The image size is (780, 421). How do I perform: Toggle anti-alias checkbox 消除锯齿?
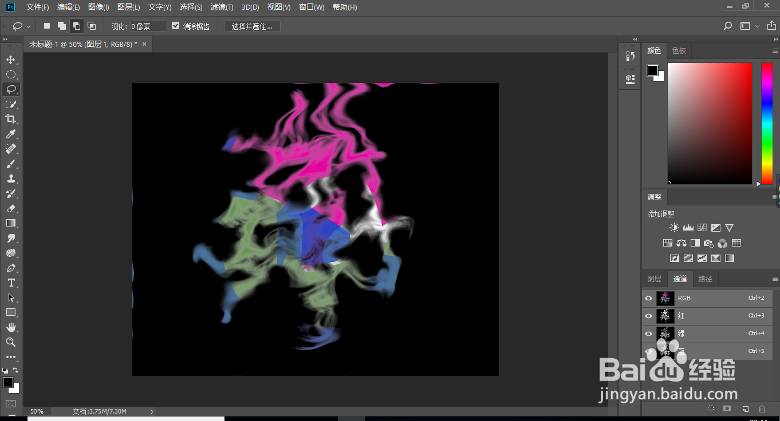(x=176, y=26)
